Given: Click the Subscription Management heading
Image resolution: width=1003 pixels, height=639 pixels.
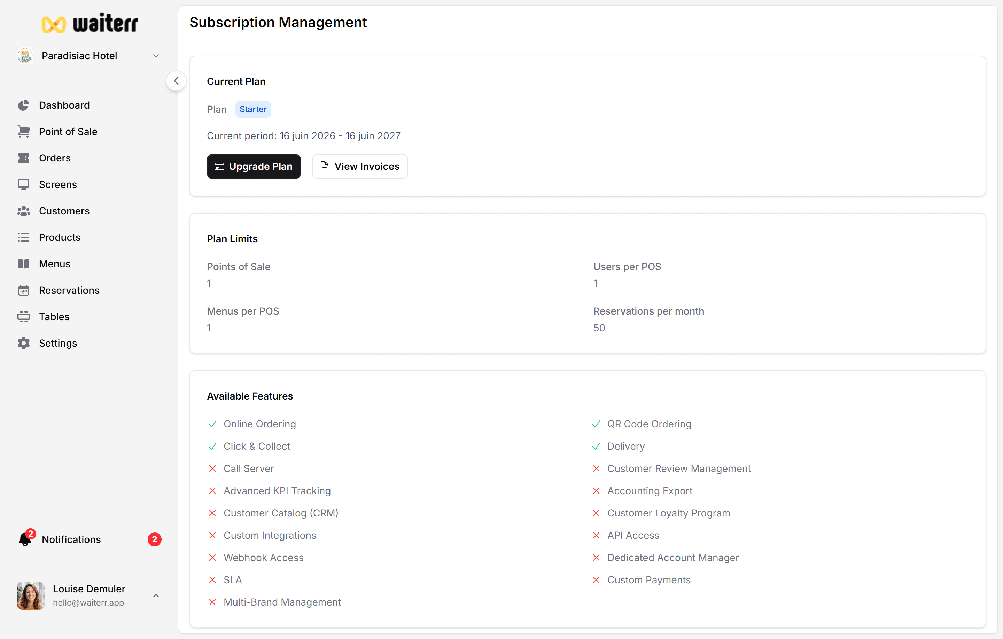Looking at the screenshot, I should coord(278,23).
